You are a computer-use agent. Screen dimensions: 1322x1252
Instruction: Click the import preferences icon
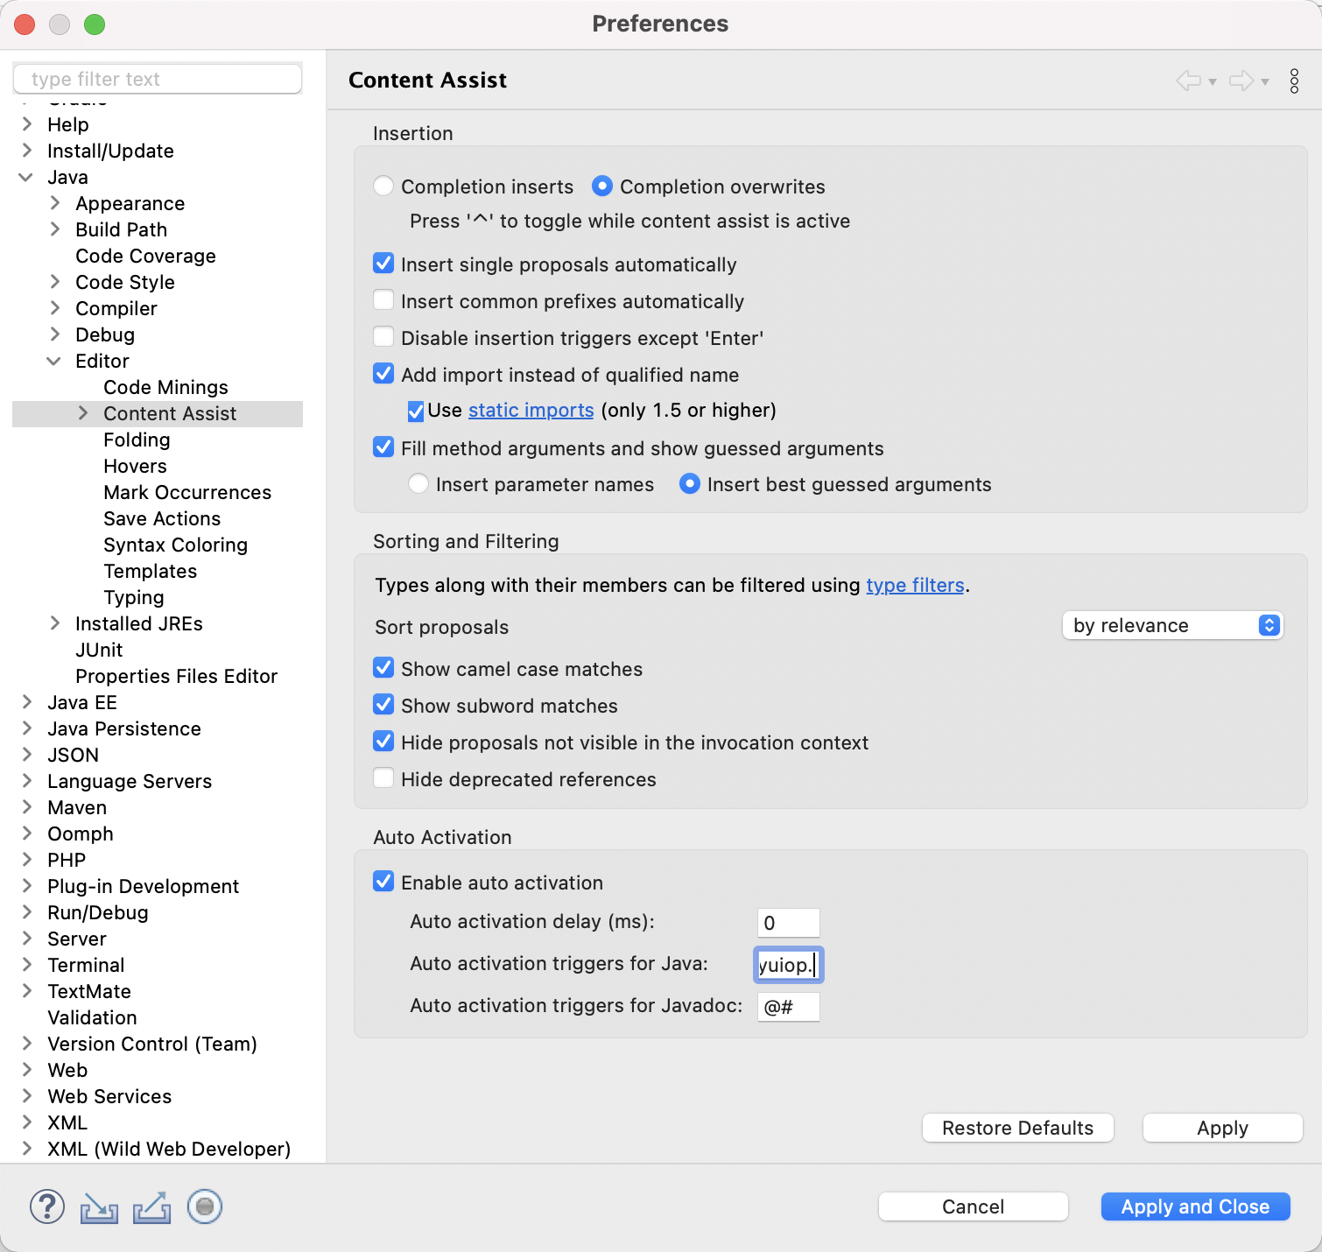click(99, 1207)
